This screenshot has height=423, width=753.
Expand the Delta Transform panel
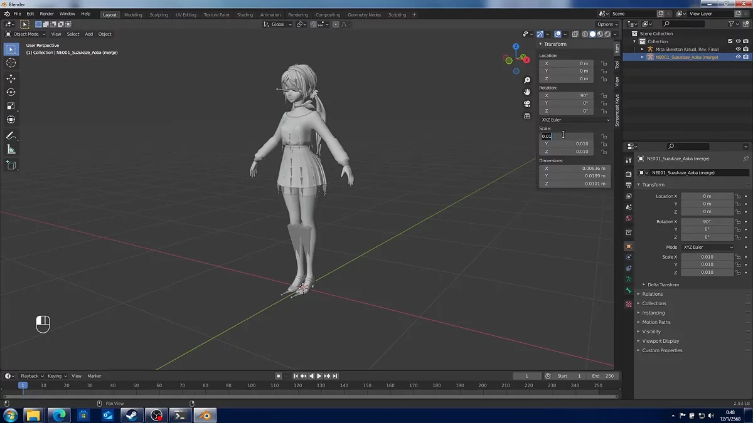[663, 285]
